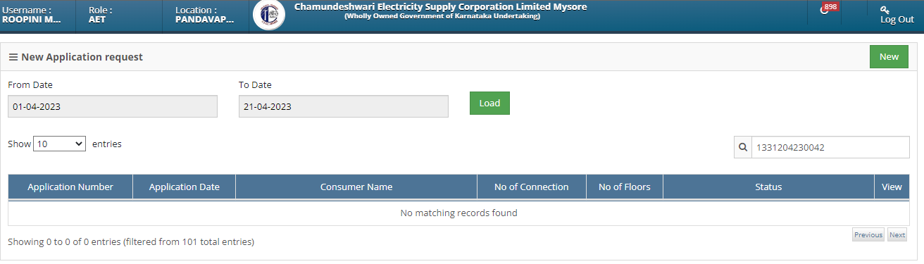Sort by No of Floors column
The image size is (924, 264).
coord(625,187)
